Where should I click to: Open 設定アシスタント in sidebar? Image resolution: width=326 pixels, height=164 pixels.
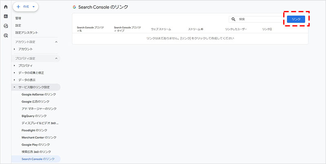click(27, 33)
